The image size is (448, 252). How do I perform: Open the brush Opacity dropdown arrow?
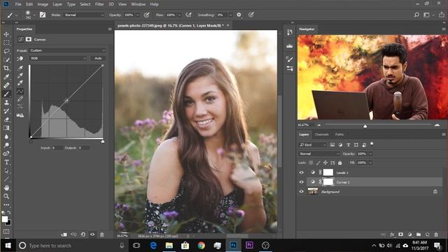[x=137, y=15]
